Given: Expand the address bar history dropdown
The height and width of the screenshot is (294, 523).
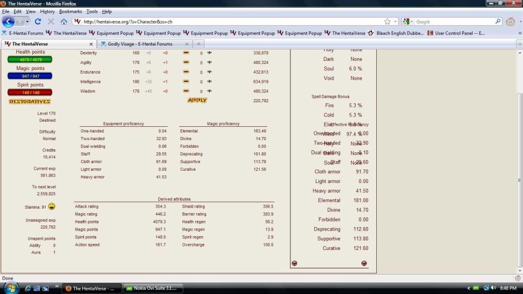Looking at the screenshot, I should [x=395, y=21].
